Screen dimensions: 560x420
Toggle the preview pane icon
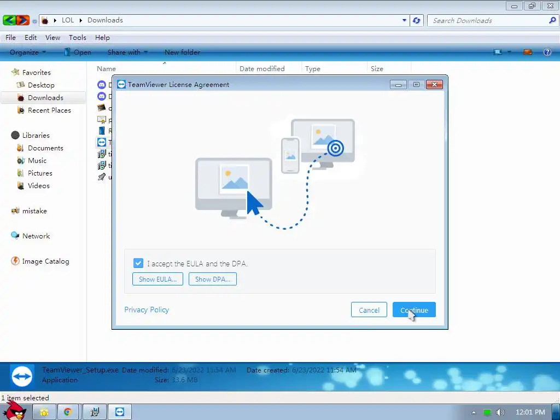[528, 52]
